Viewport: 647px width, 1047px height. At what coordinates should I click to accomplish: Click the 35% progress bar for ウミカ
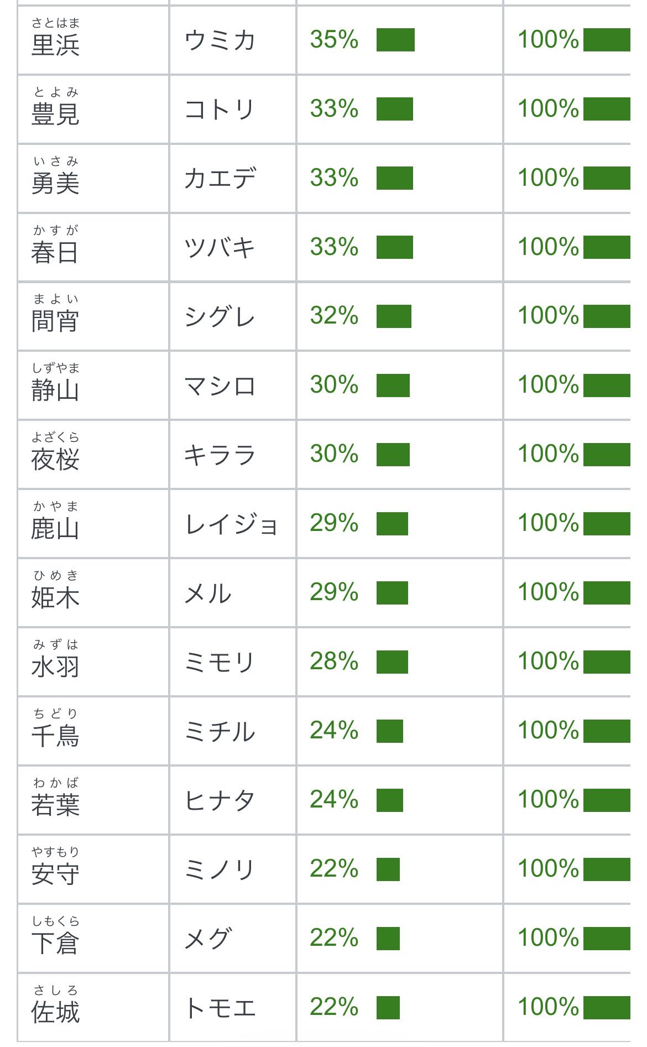pyautogui.click(x=395, y=40)
